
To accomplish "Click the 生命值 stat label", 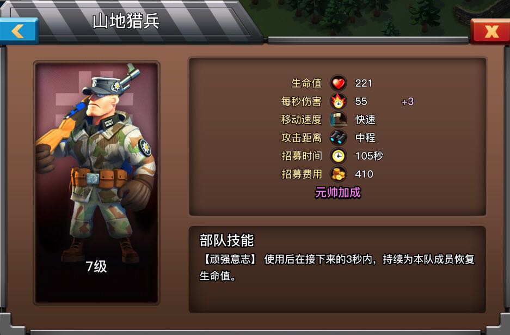I will coord(306,83).
